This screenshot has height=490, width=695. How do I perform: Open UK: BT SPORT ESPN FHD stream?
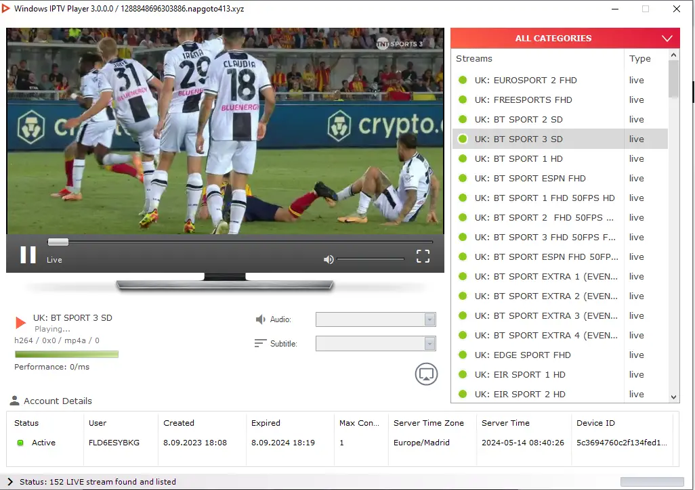coord(560,178)
